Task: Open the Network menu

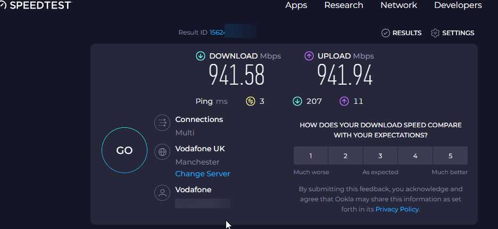Action: (399, 5)
